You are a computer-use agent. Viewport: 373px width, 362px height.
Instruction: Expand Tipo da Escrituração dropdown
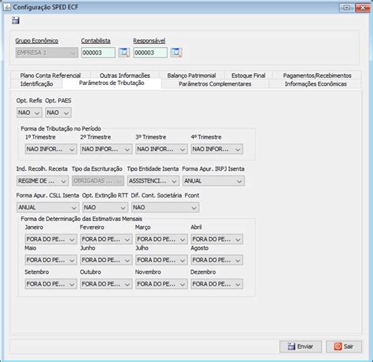click(98, 181)
